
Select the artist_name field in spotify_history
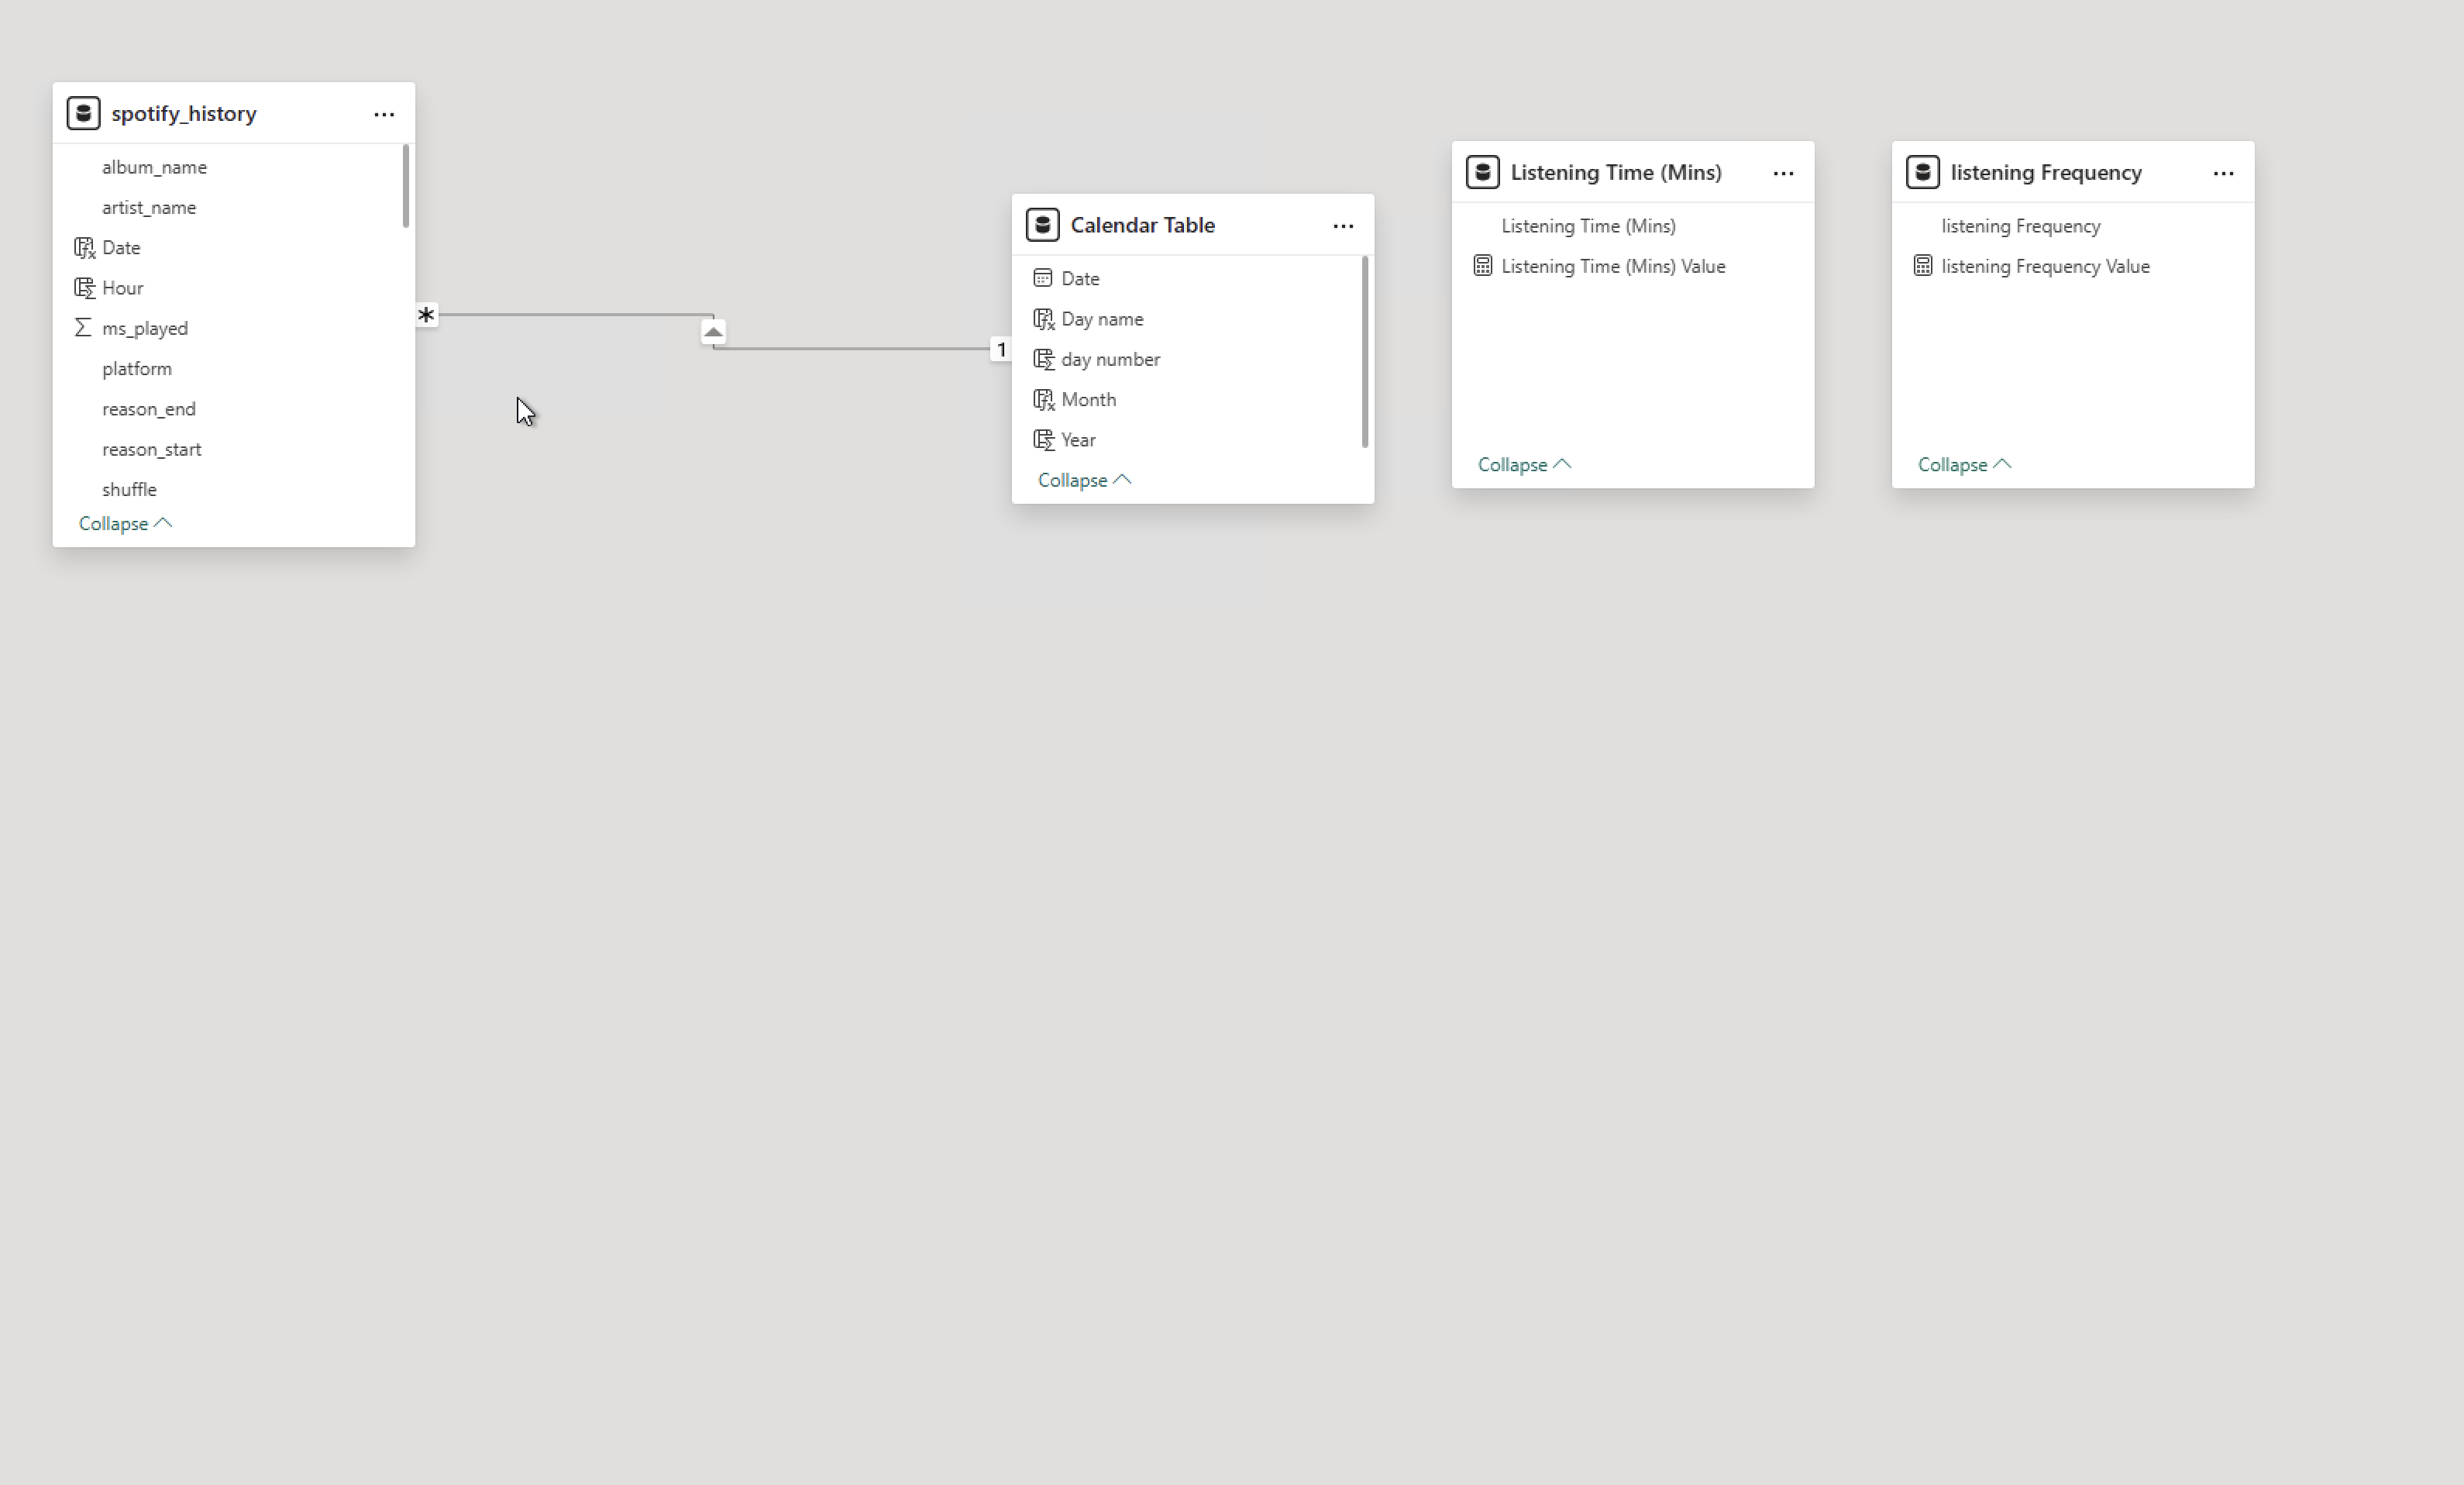(149, 207)
